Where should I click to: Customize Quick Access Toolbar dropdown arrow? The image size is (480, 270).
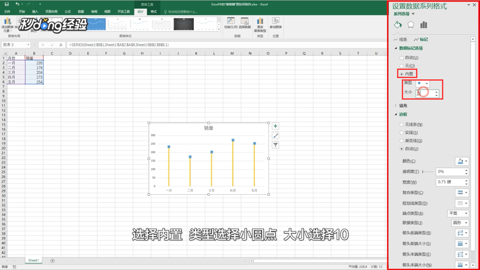[40, 4]
